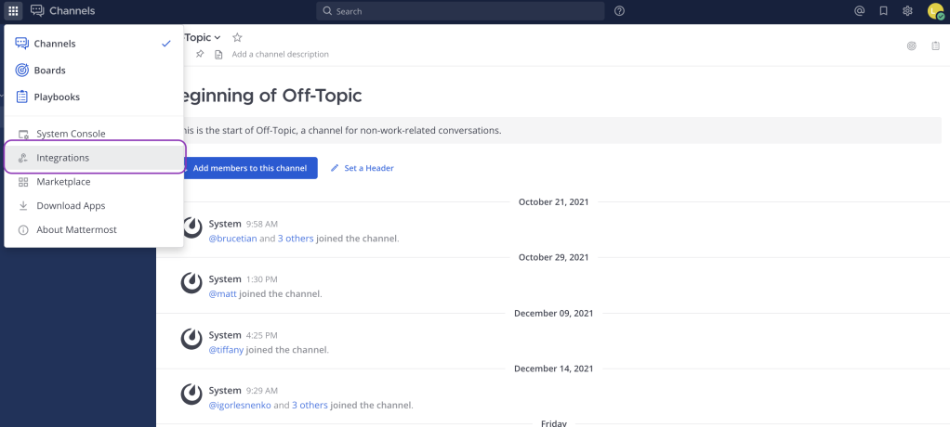Click the December 09, 2021 date separator
Viewport: 950px width, 427px height.
click(x=554, y=314)
